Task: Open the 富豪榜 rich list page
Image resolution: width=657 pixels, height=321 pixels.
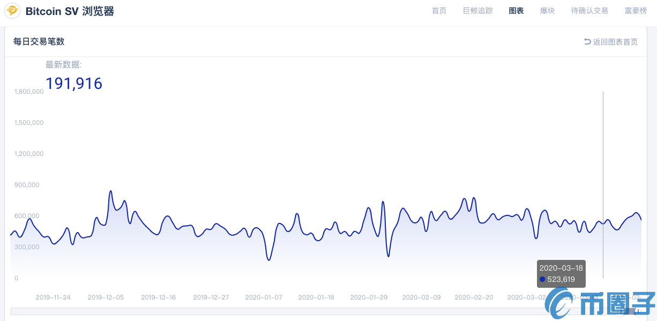Action: [x=636, y=10]
